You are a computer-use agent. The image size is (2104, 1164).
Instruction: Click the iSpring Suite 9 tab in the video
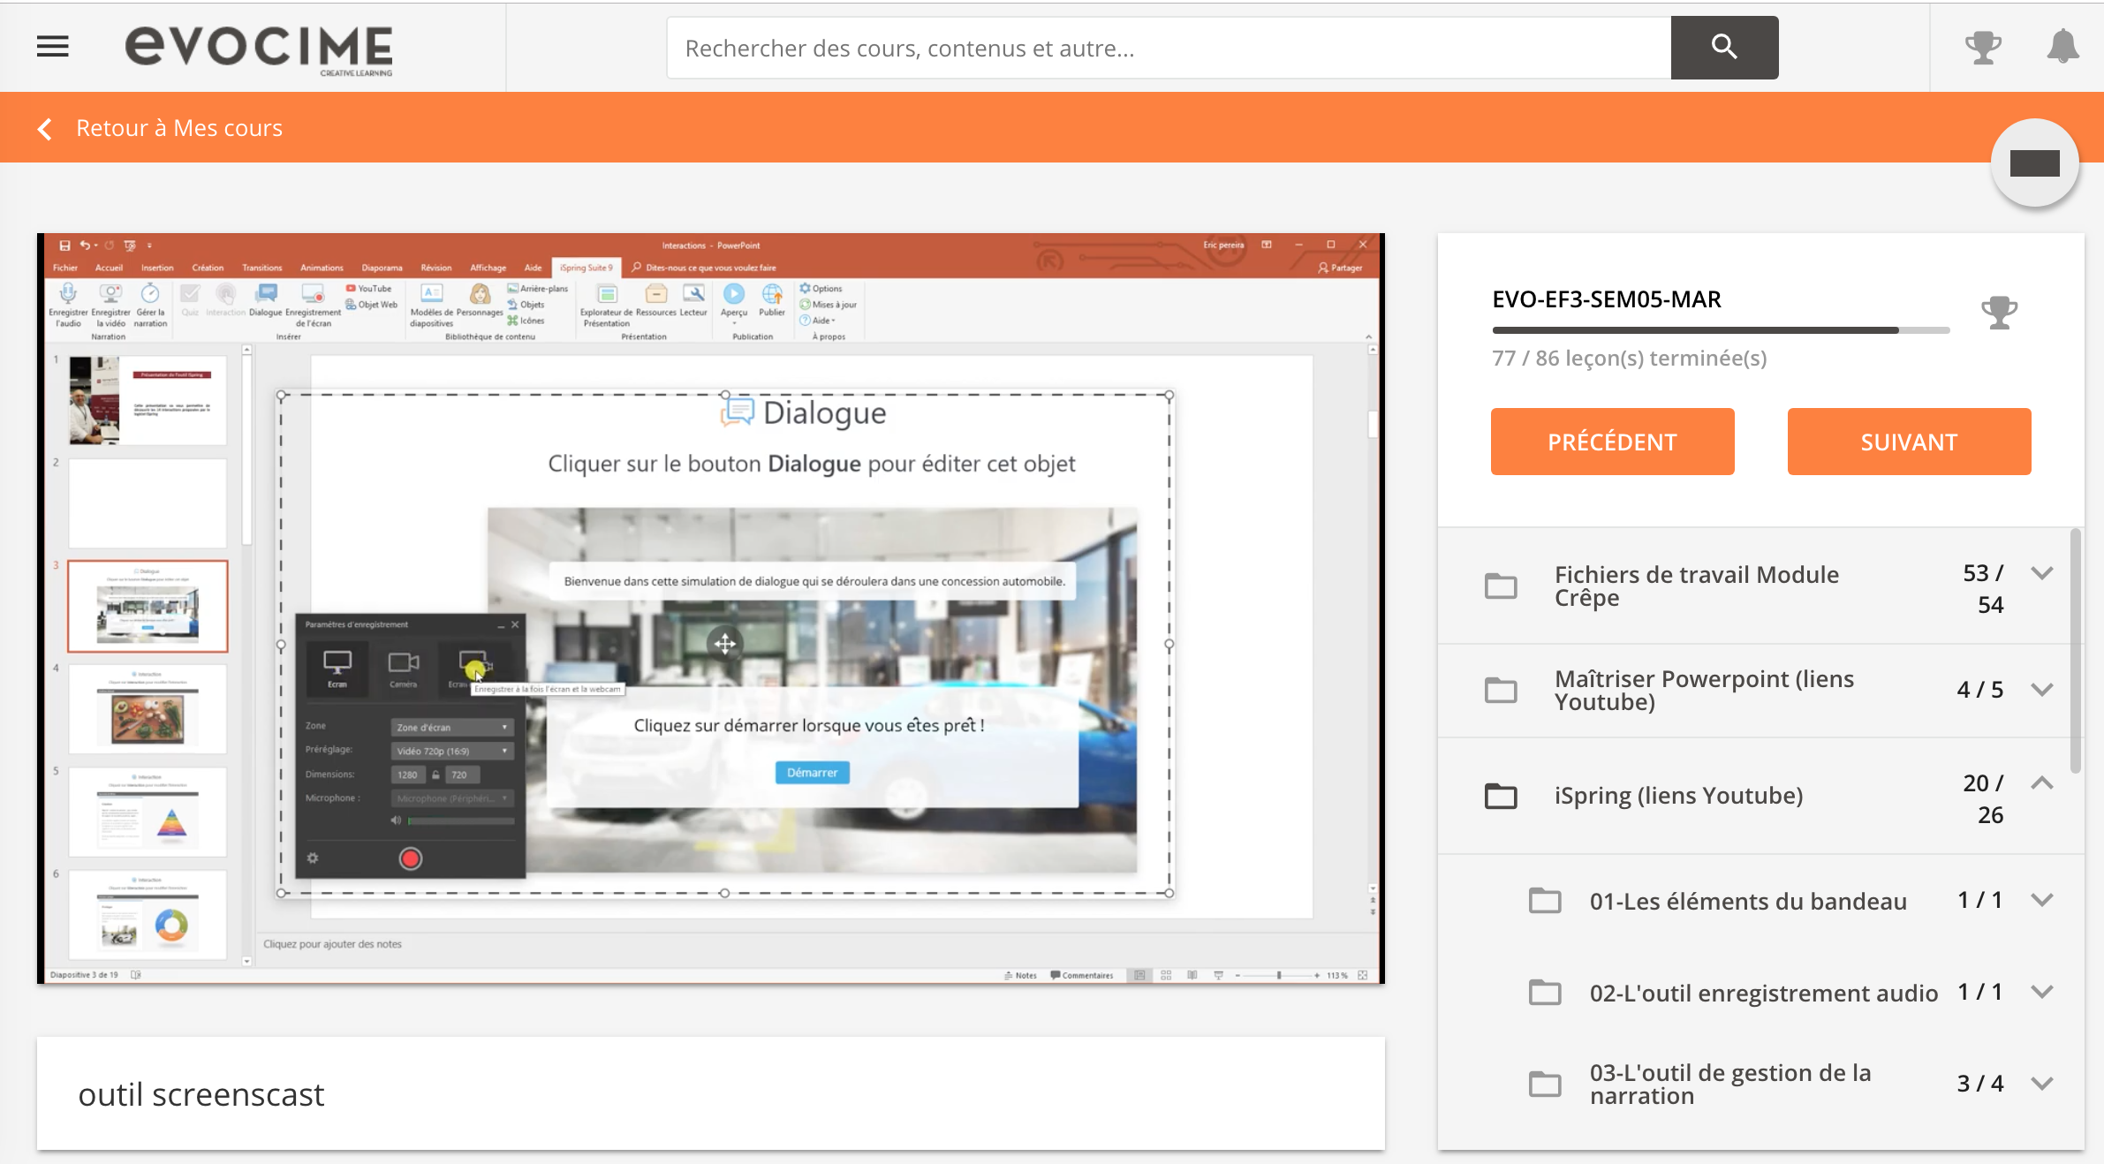[587, 268]
